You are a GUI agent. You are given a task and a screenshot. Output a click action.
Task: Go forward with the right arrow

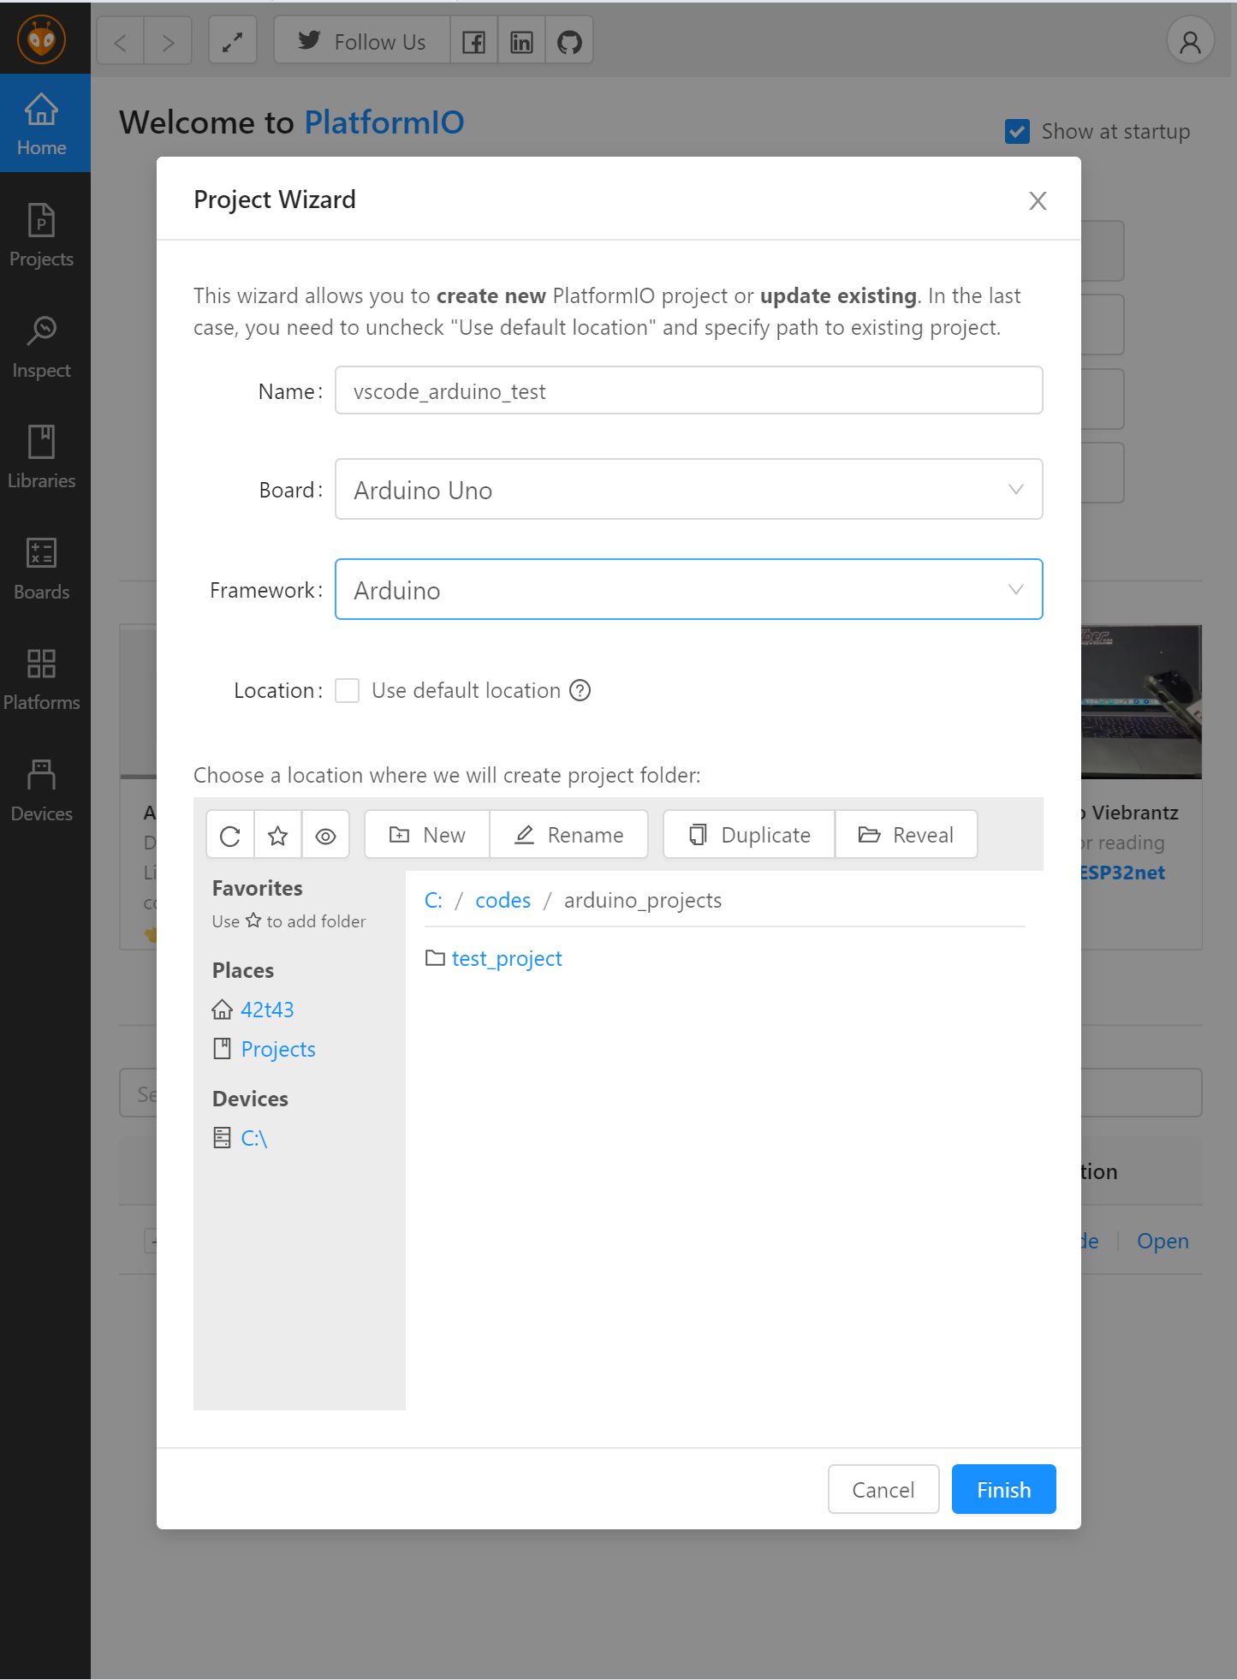pos(168,41)
